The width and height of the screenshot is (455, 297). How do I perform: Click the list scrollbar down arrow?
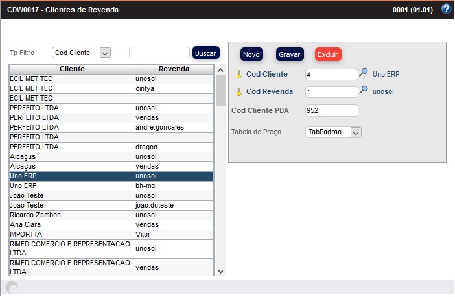[220, 272]
